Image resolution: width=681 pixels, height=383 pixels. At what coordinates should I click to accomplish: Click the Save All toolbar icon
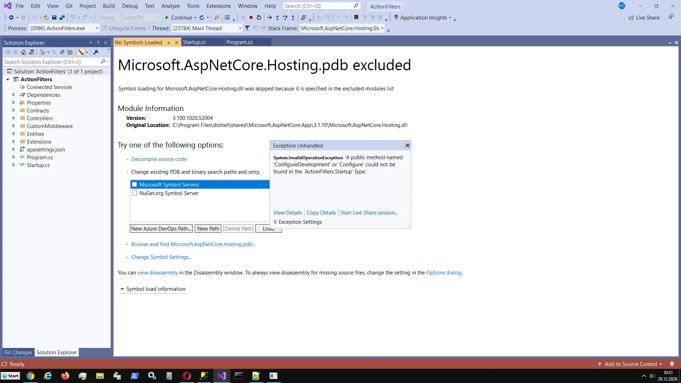[62, 17]
